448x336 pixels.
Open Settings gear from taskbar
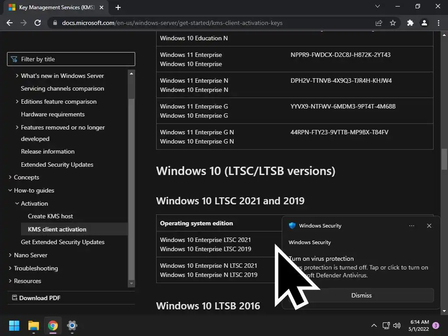tap(72, 325)
